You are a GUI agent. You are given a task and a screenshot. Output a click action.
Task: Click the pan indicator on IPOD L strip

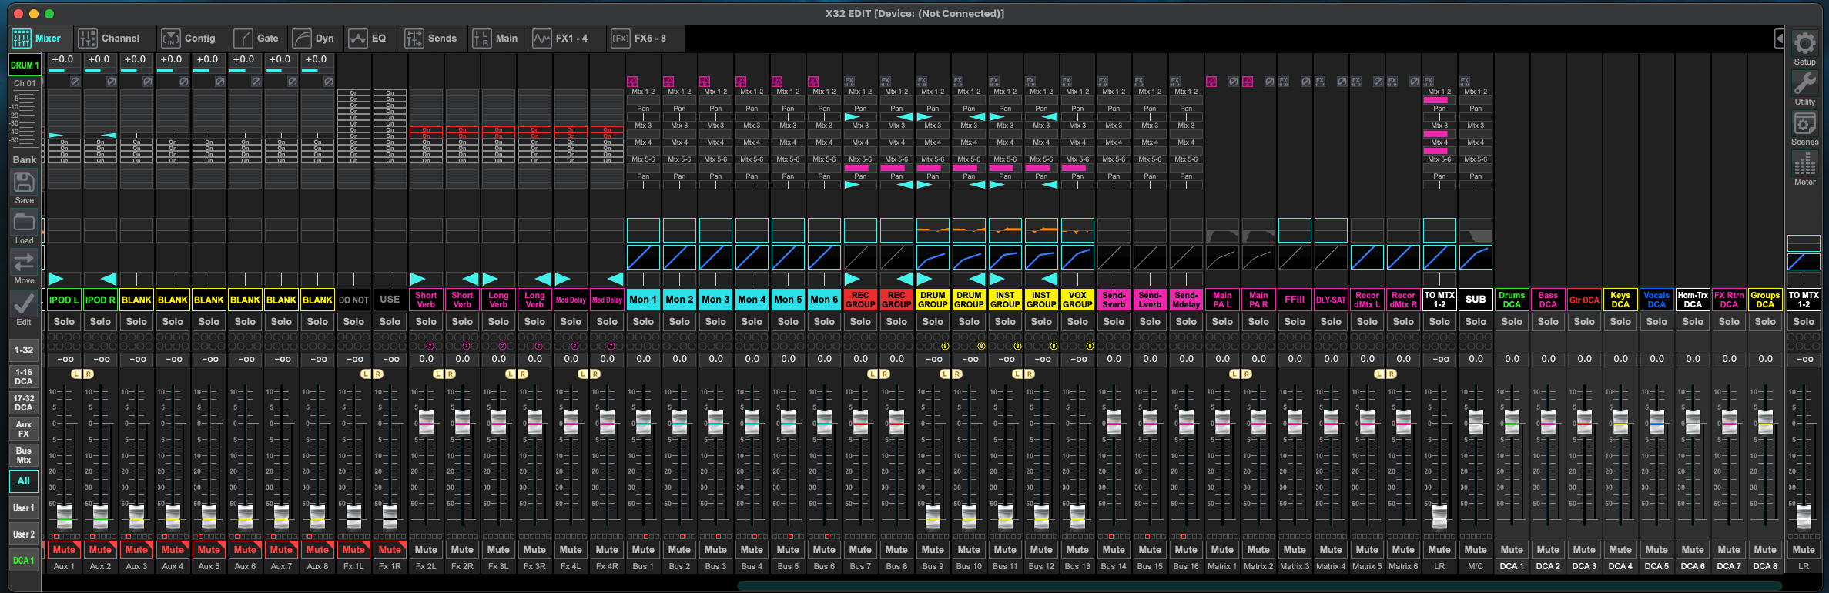pyautogui.click(x=64, y=279)
